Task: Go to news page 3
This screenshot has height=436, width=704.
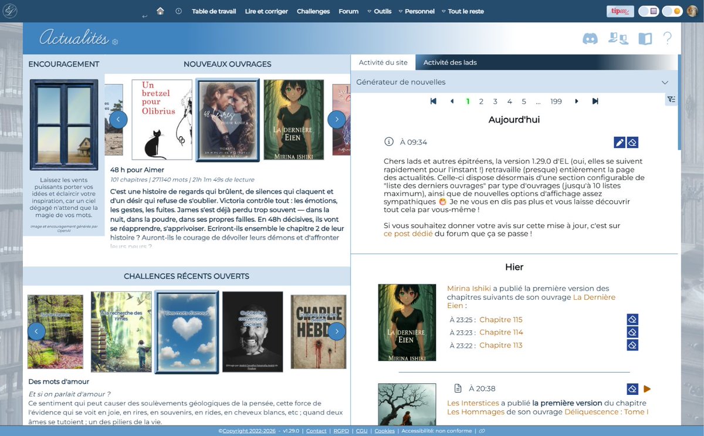Action: click(495, 102)
